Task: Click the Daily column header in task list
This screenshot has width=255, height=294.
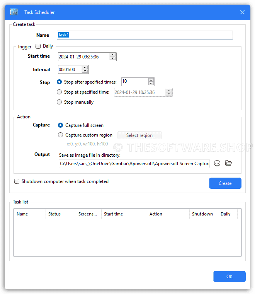Action: [228, 214]
